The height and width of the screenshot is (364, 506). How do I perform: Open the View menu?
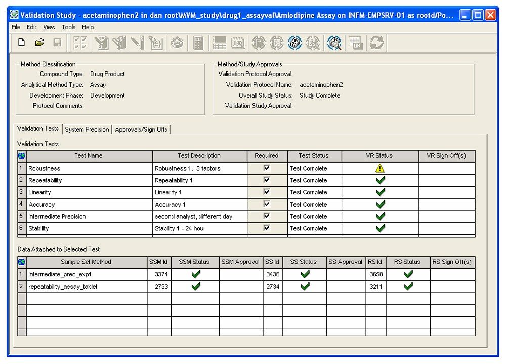pyautogui.click(x=49, y=27)
